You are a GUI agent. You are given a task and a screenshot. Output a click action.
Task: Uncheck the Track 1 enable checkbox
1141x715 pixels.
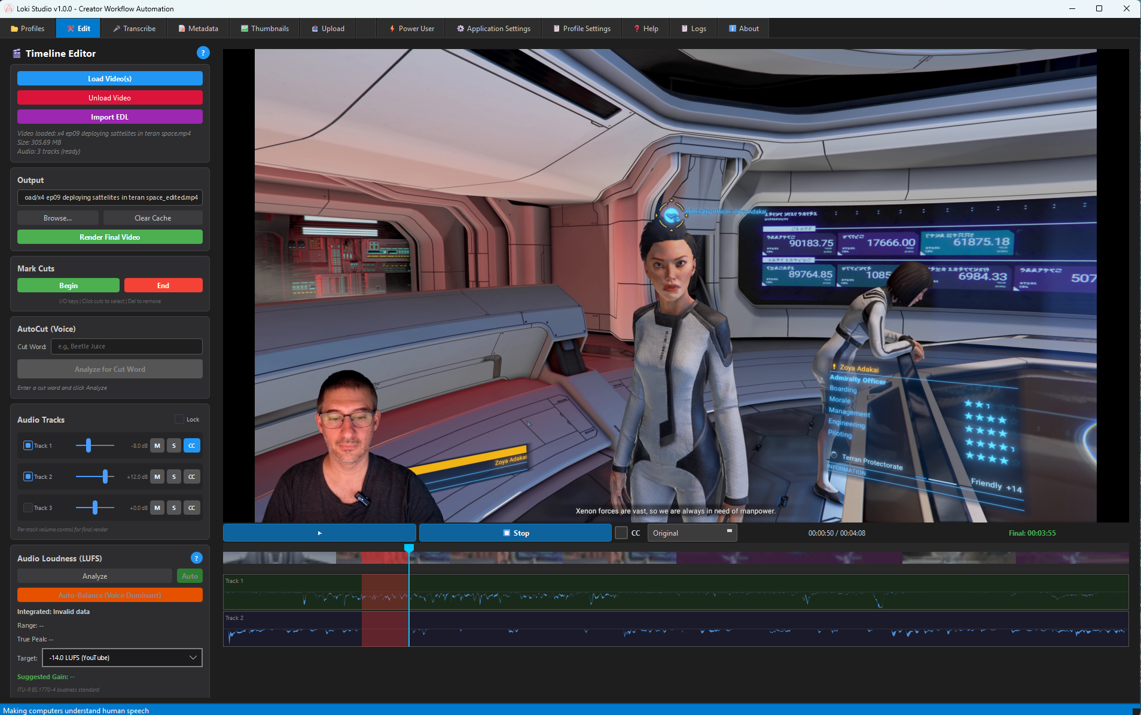[28, 445]
